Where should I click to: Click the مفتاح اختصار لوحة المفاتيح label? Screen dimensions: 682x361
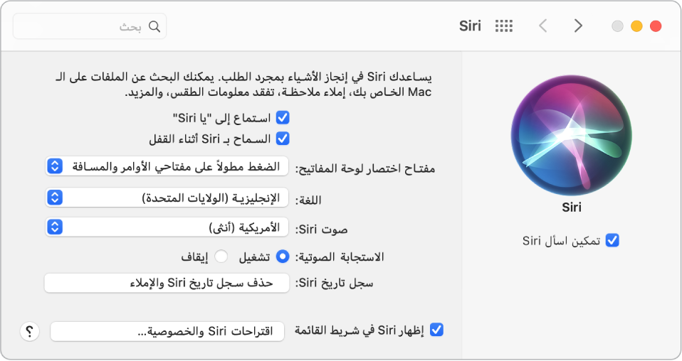tap(365, 168)
